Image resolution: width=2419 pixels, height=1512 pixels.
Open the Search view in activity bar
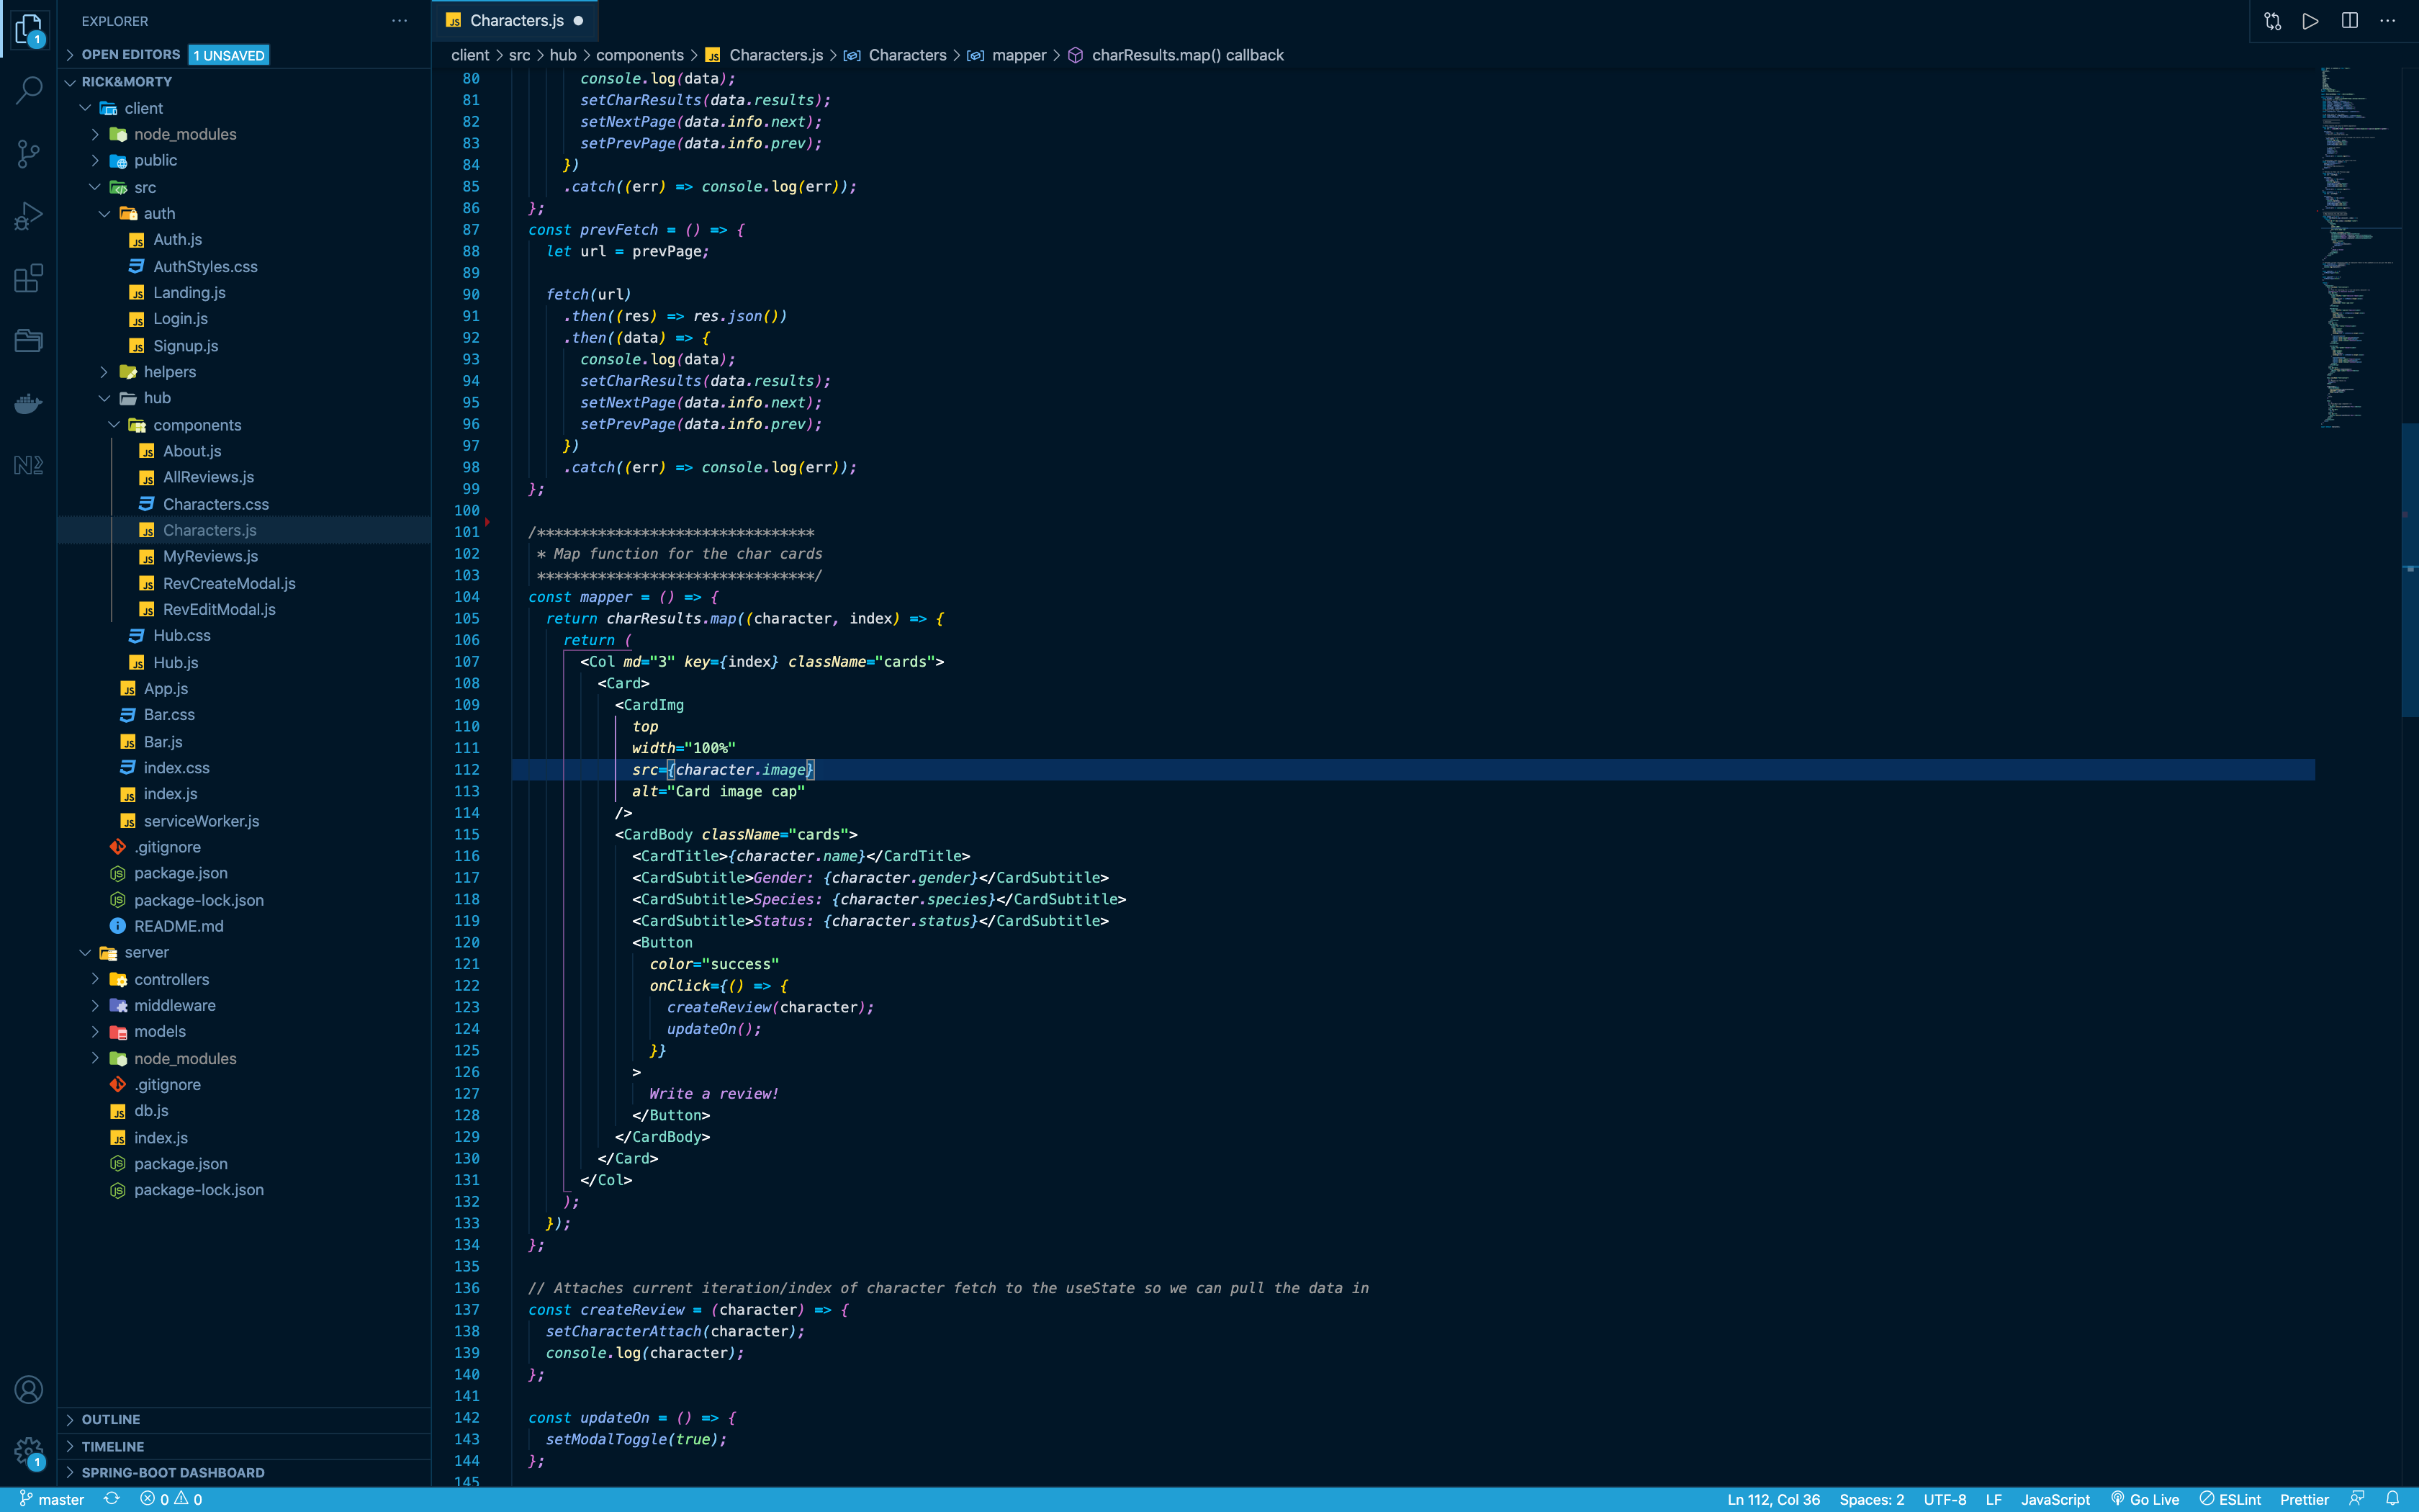click(x=29, y=91)
